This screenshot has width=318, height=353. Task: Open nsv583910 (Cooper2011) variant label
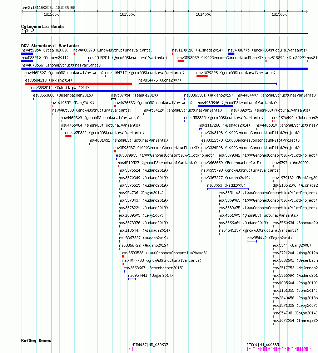45,58
